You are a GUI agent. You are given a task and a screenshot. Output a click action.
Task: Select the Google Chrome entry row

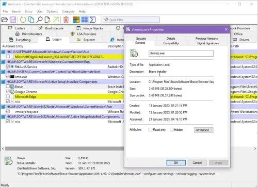tap(62, 92)
